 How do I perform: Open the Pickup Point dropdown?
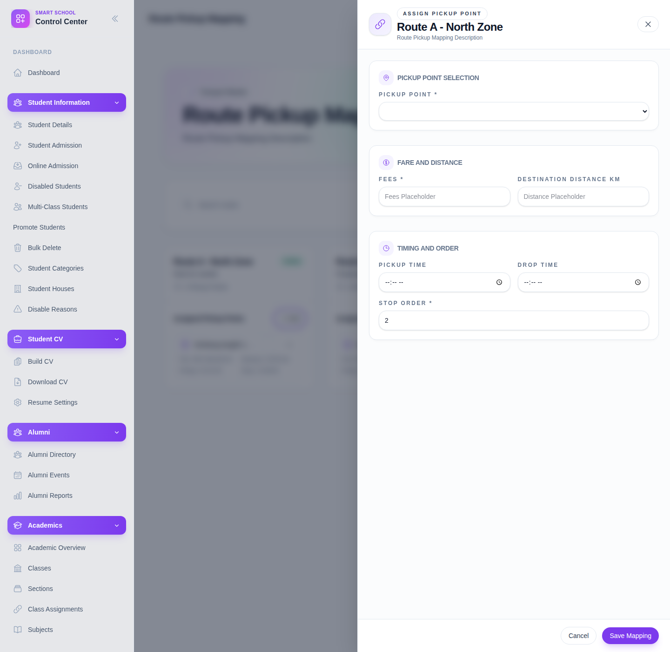click(514, 111)
